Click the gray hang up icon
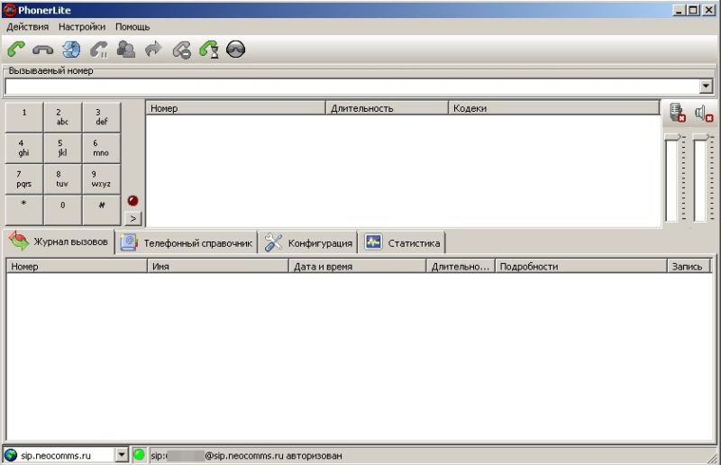Viewport: 721px width, 465px height. 43,50
